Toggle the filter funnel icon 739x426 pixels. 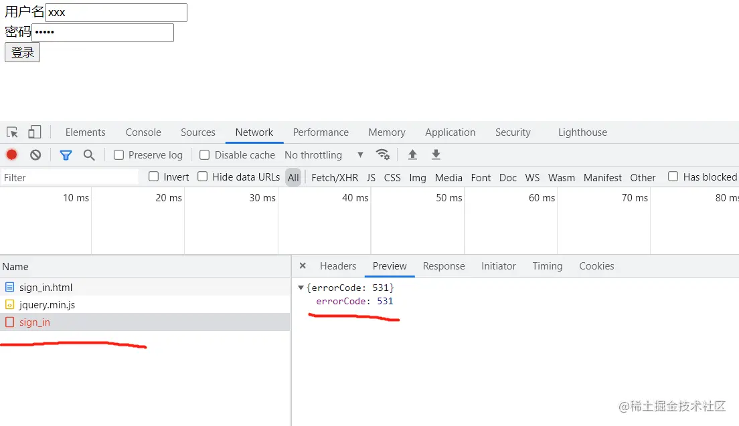click(x=66, y=155)
